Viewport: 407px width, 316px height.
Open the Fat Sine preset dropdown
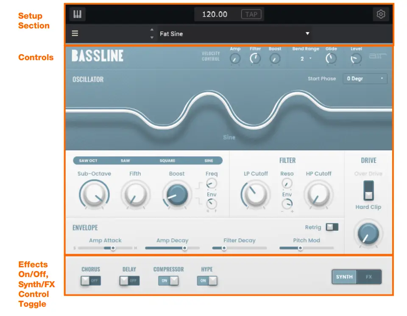[307, 33]
